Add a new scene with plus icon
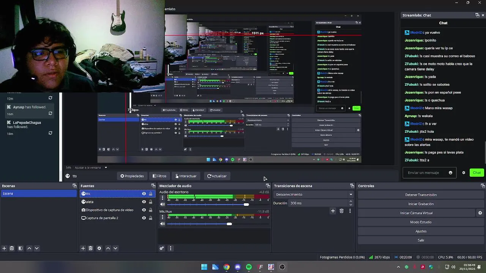The height and width of the screenshot is (273, 486). coord(4,248)
